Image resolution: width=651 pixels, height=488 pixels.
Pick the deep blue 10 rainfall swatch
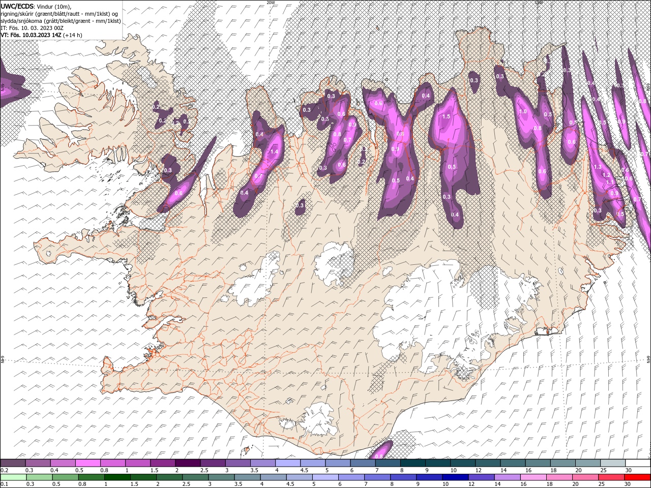click(x=456, y=477)
